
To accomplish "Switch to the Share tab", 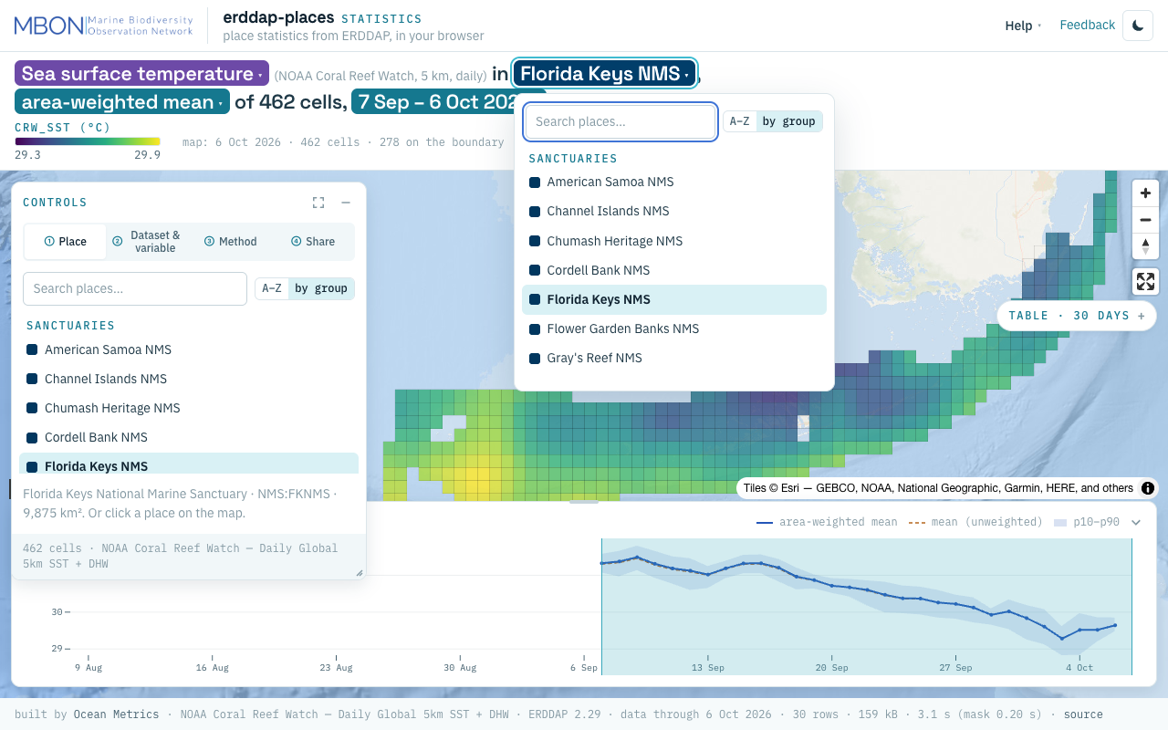I will (313, 242).
